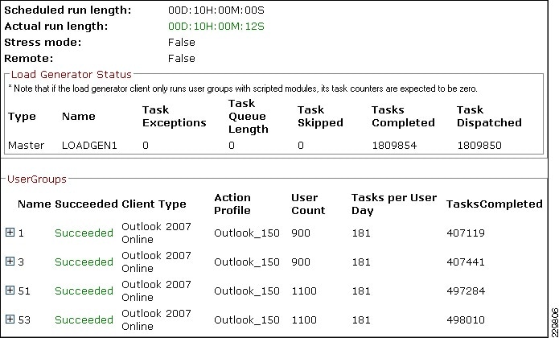Click the Succeeded status for group 53
The width and height of the screenshot is (559, 338).
84,320
